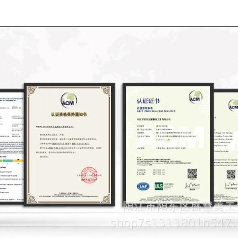This screenshot has height=238, width=238.
Task: Click the green-yellow rating bar on the left document
Action: (12, 161)
